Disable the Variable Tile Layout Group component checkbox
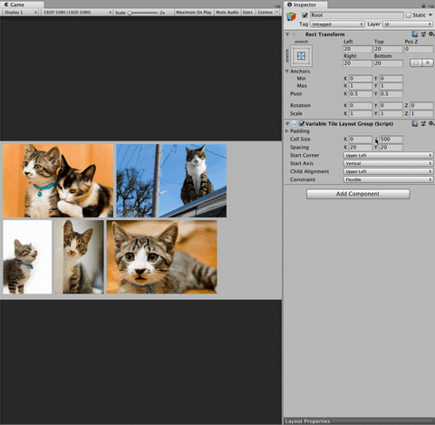 (x=302, y=123)
